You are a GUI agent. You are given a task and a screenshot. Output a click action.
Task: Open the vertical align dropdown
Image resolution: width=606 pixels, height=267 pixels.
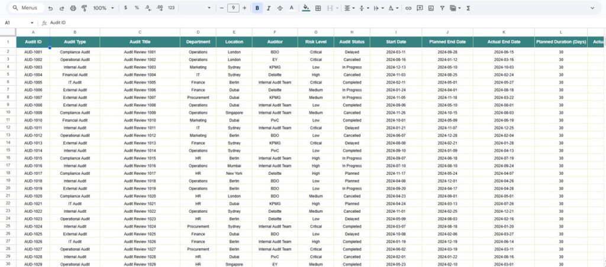(364, 8)
